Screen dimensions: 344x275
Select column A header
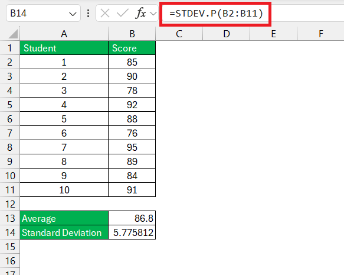pos(64,34)
